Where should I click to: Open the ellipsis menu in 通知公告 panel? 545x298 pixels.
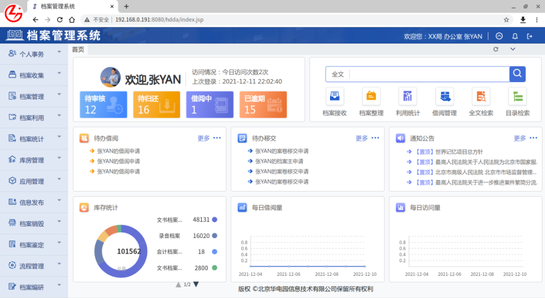pyautogui.click(x=533, y=138)
